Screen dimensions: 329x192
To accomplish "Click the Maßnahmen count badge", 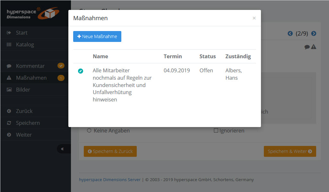I will [x=61, y=78].
